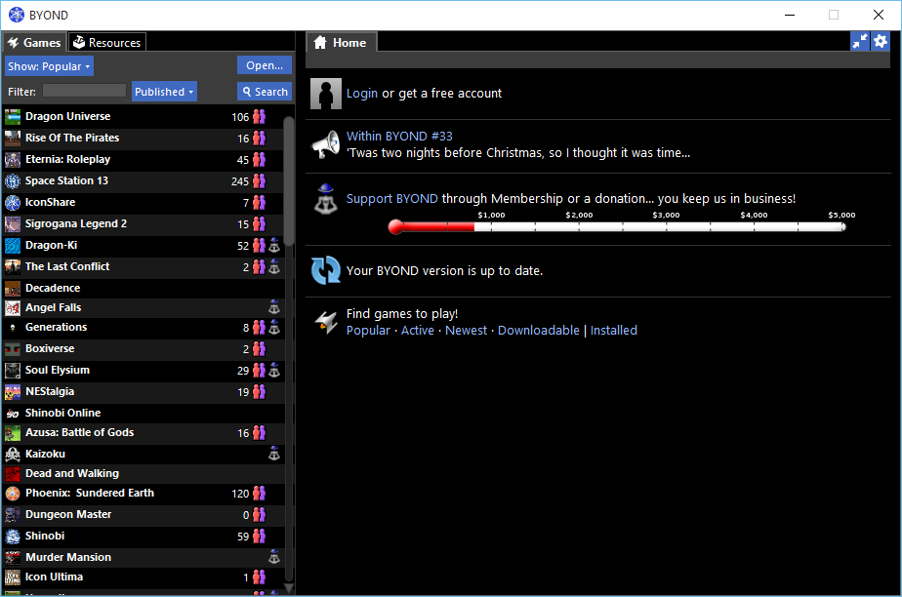902x597 pixels.
Task: Click the Phoenix: Sundered Earth game icon
Action: click(13, 493)
